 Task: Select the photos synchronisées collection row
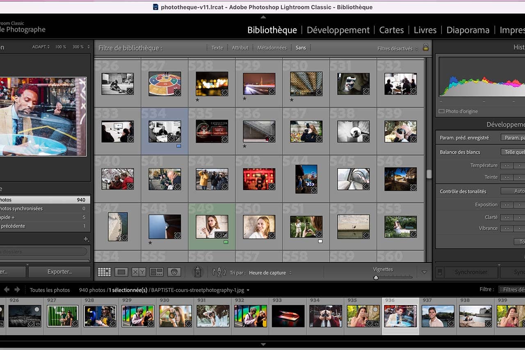coord(44,208)
